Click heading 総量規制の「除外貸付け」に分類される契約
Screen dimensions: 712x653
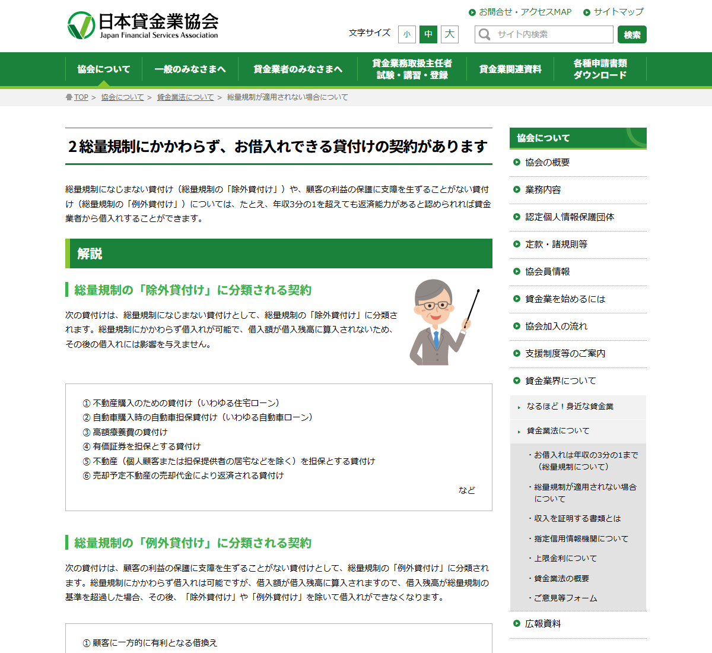pyautogui.click(x=193, y=290)
